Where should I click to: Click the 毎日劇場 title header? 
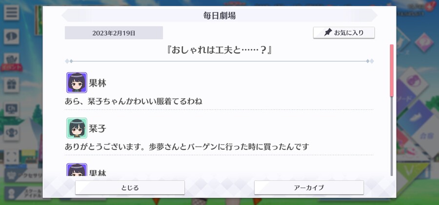coord(219,16)
